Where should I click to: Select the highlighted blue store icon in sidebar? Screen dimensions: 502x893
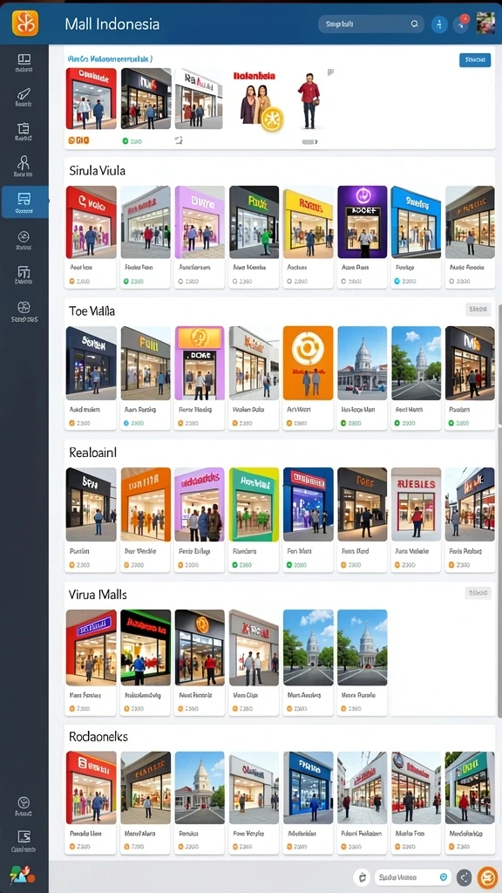pos(24,201)
